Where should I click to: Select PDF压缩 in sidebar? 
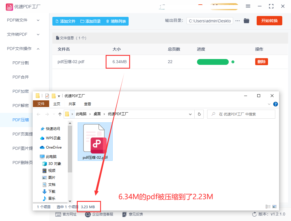point(21,120)
